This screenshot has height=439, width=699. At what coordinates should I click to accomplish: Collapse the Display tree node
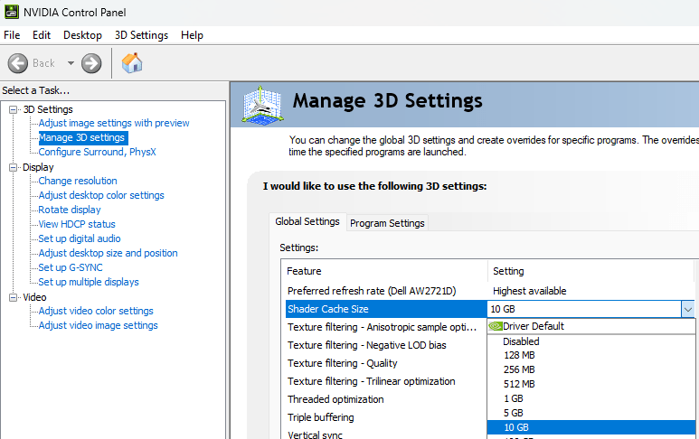pyautogui.click(x=14, y=167)
